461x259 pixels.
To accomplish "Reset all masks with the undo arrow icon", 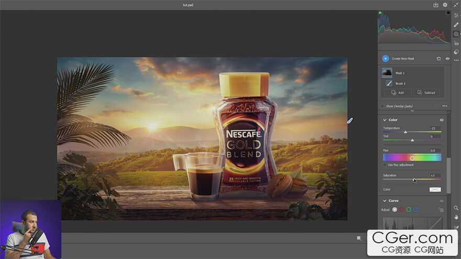I will pyautogui.click(x=438, y=59).
